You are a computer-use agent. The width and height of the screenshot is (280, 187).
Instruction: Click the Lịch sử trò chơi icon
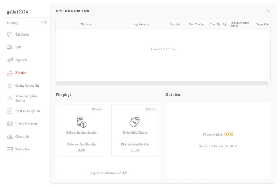[10, 124]
